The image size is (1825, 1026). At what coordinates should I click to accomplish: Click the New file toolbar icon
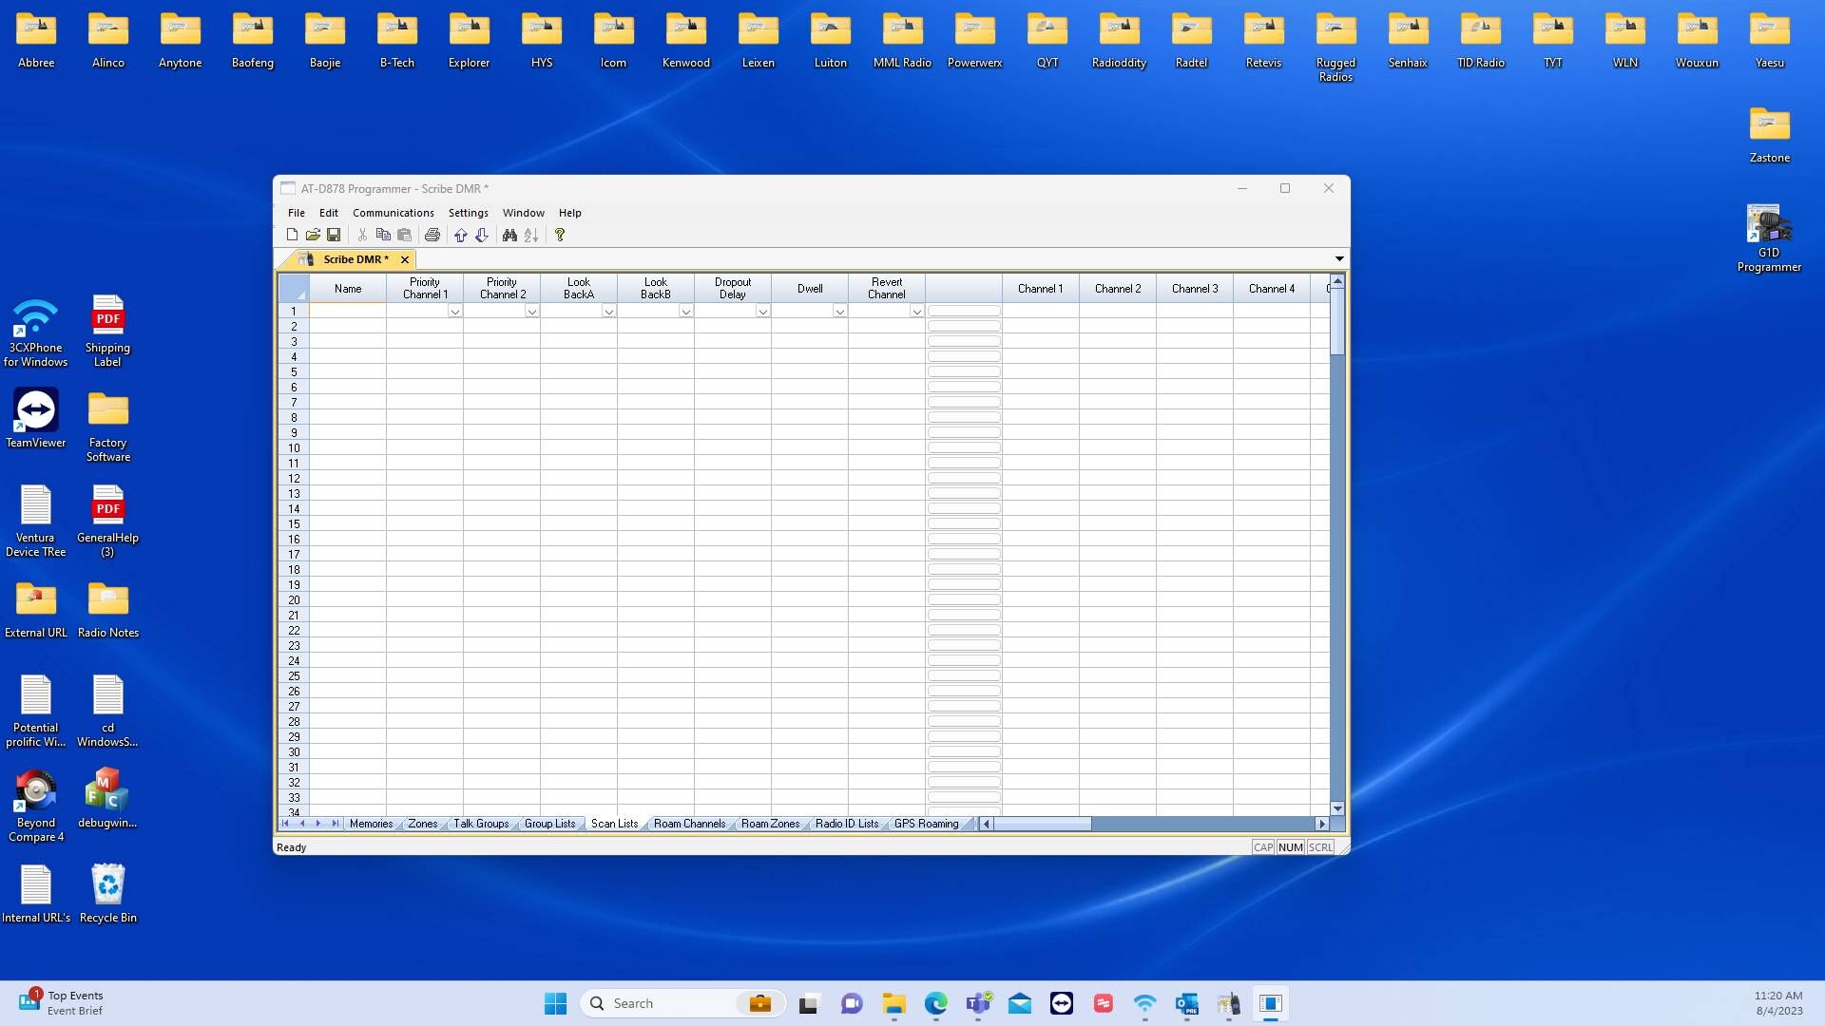pyautogui.click(x=292, y=235)
